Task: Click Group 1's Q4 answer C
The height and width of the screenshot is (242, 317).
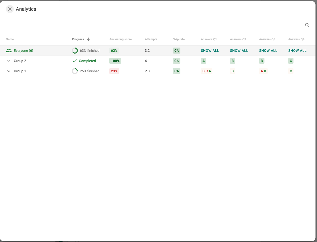Action: [291, 71]
